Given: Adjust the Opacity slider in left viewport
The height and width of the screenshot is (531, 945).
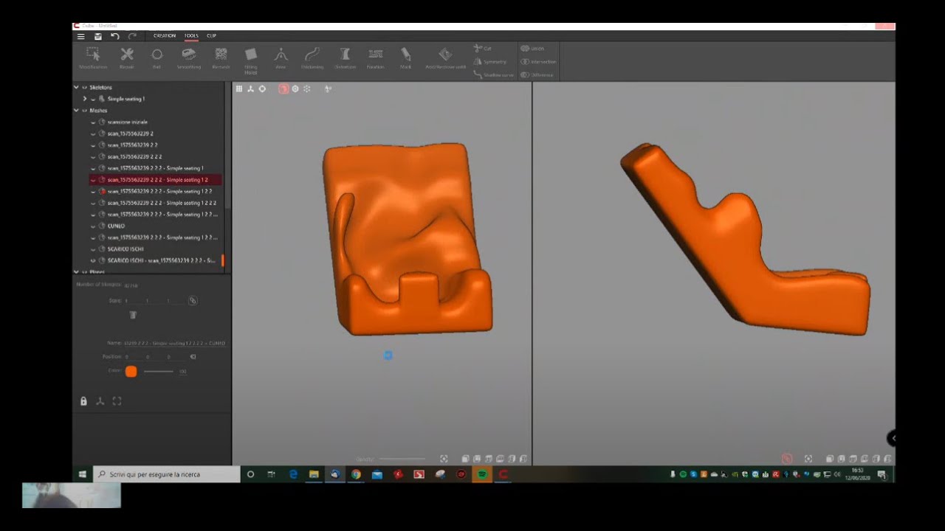Looking at the screenshot, I should point(402,459).
